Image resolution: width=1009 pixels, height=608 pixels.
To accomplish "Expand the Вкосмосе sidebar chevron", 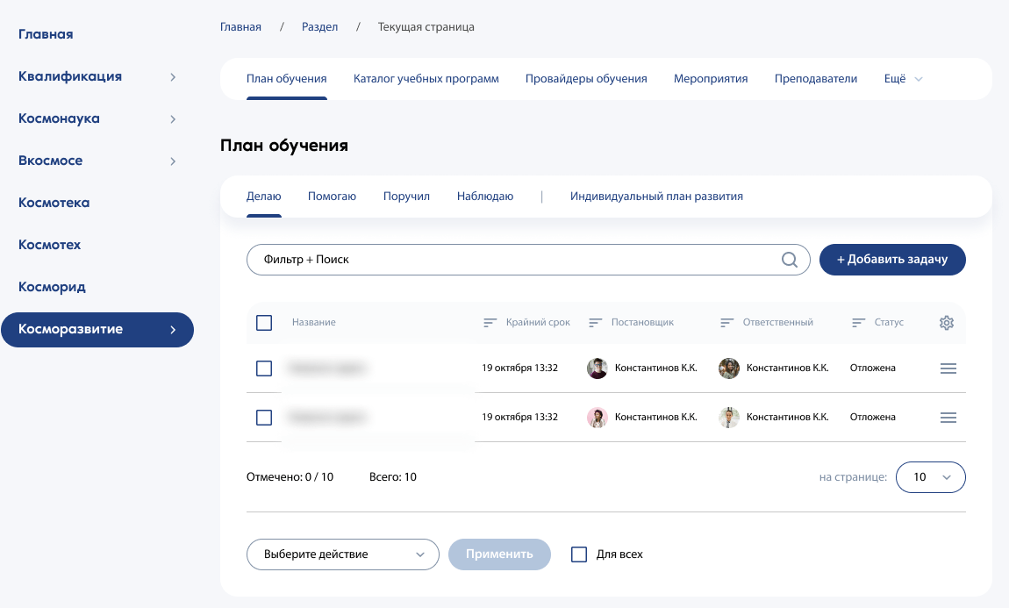I will (173, 161).
